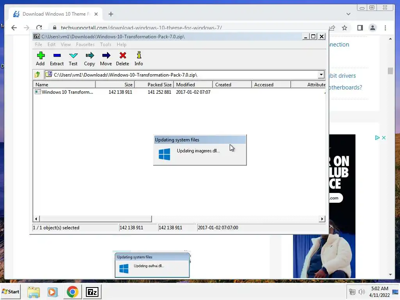
Task: Select the Download Windows 10 Theme tab
Action: (x=55, y=14)
